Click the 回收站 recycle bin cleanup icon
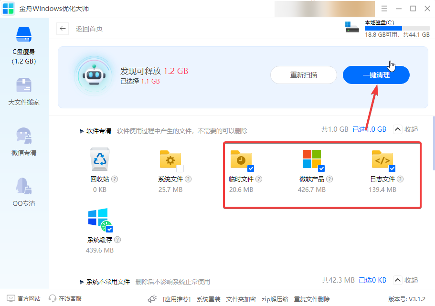 [x=100, y=159]
